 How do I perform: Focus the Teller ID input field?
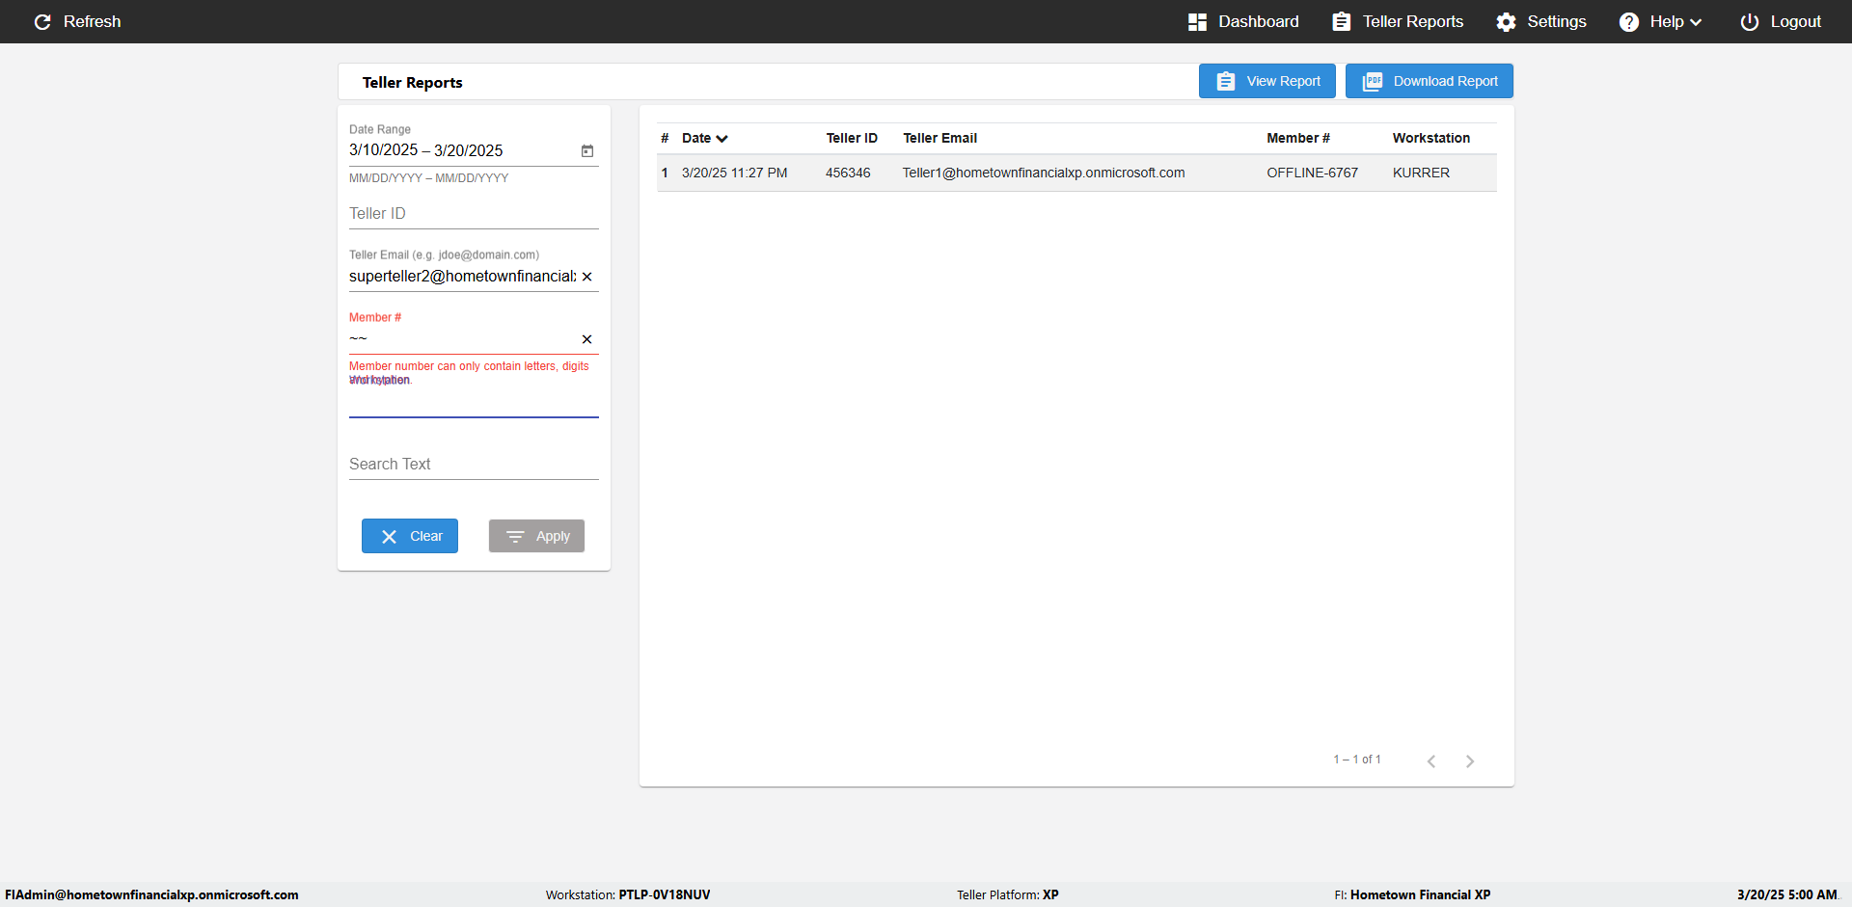click(x=474, y=214)
